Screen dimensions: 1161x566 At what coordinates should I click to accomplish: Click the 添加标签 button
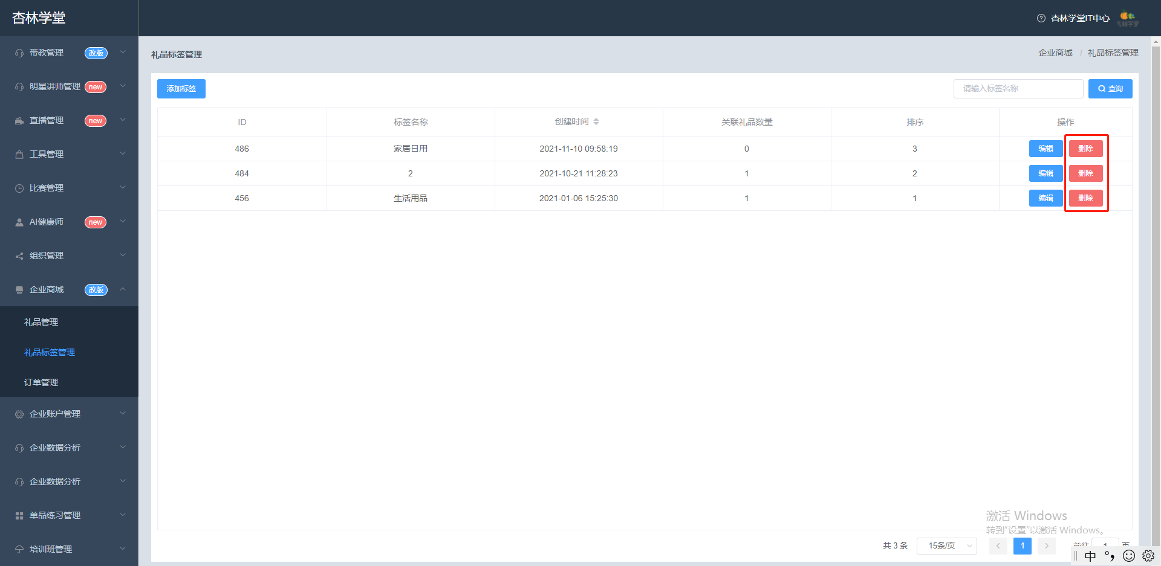[x=181, y=89]
